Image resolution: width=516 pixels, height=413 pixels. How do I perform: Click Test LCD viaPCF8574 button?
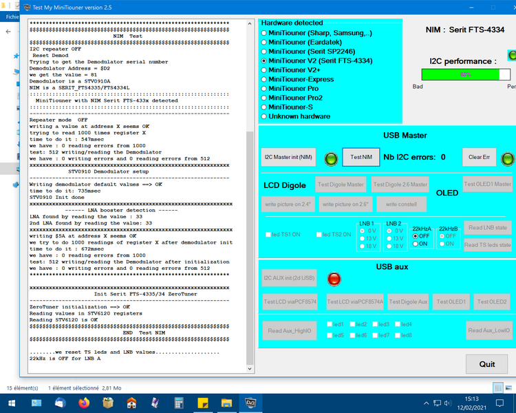point(290,301)
